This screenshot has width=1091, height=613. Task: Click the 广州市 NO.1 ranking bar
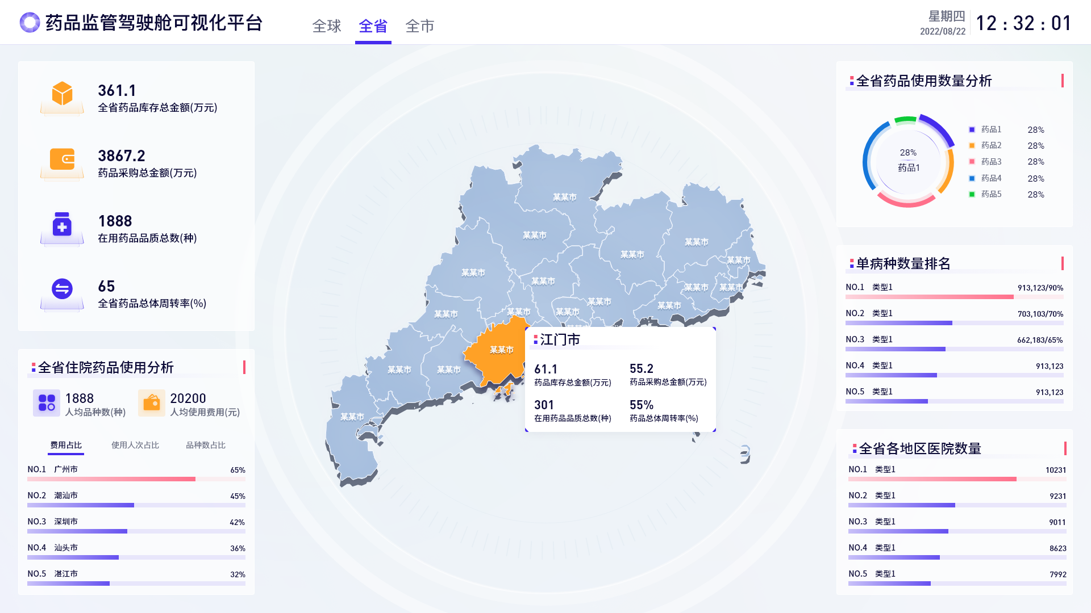click(x=111, y=479)
